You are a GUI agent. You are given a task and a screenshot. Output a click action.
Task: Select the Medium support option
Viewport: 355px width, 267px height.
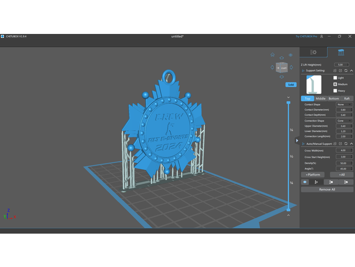pyautogui.click(x=335, y=84)
